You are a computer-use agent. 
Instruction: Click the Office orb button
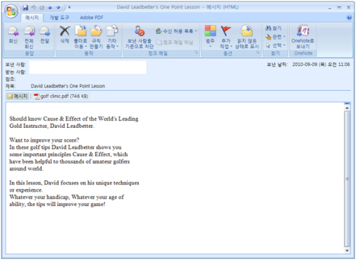point(11,11)
